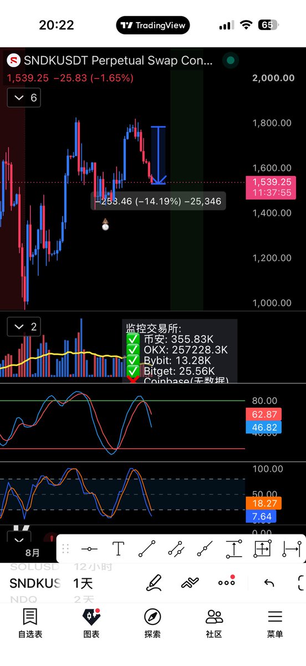Viewport: 306px width, 666px height.
Task: Tap the 8月 date axis label
Action: click(x=33, y=553)
